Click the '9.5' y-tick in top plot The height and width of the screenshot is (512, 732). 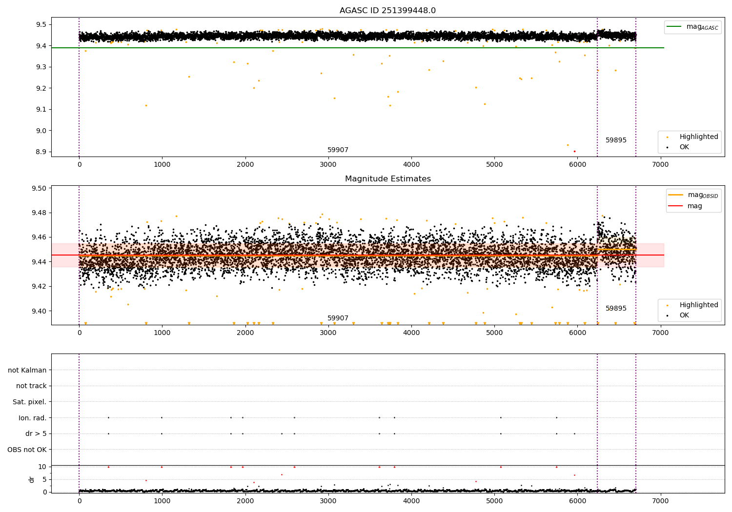[x=41, y=24]
